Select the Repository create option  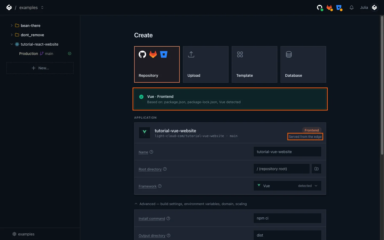[x=157, y=64]
